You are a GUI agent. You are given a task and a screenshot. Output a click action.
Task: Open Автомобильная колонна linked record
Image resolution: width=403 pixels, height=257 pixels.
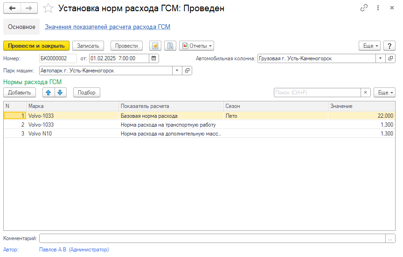click(x=391, y=58)
